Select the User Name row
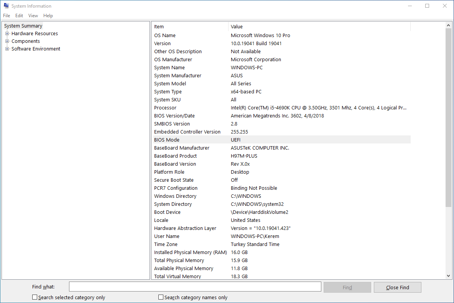Image resolution: width=454 pixels, height=303 pixels. 282,236
